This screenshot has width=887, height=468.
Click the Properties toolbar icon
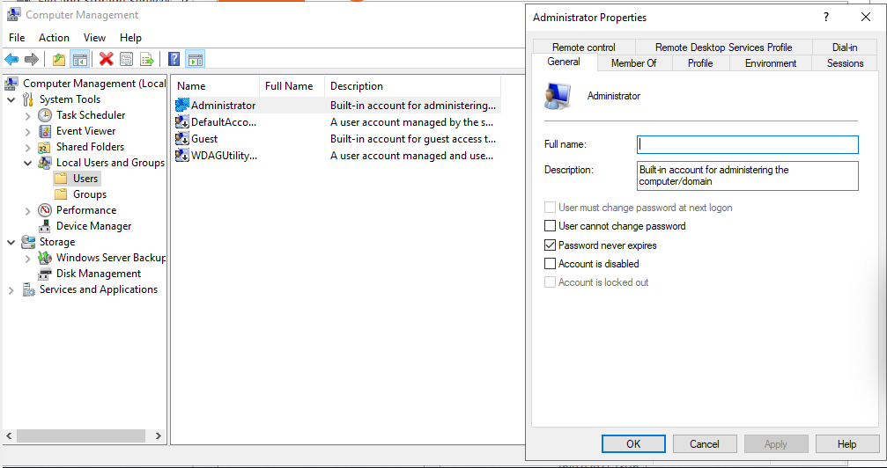pos(127,59)
